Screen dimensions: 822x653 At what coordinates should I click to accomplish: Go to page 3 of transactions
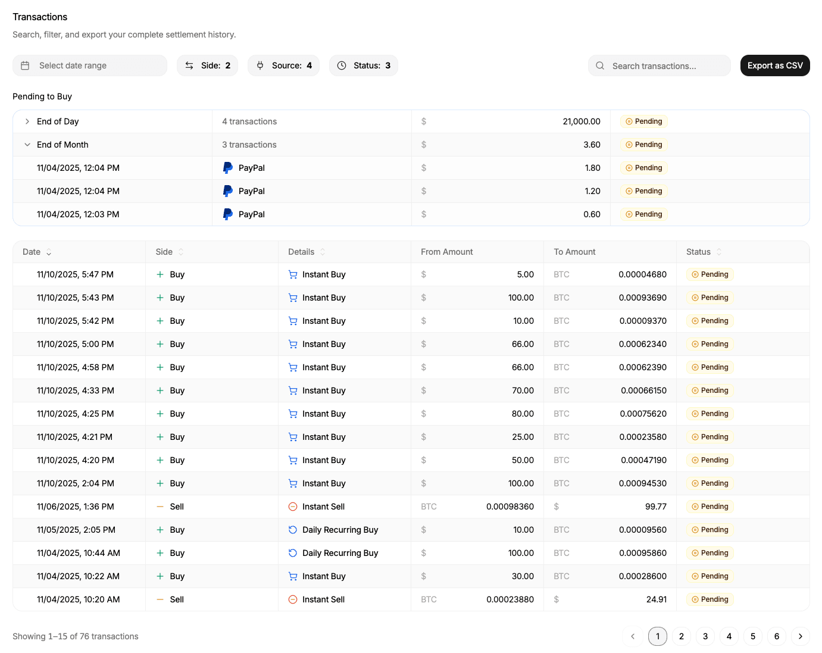pyautogui.click(x=705, y=636)
